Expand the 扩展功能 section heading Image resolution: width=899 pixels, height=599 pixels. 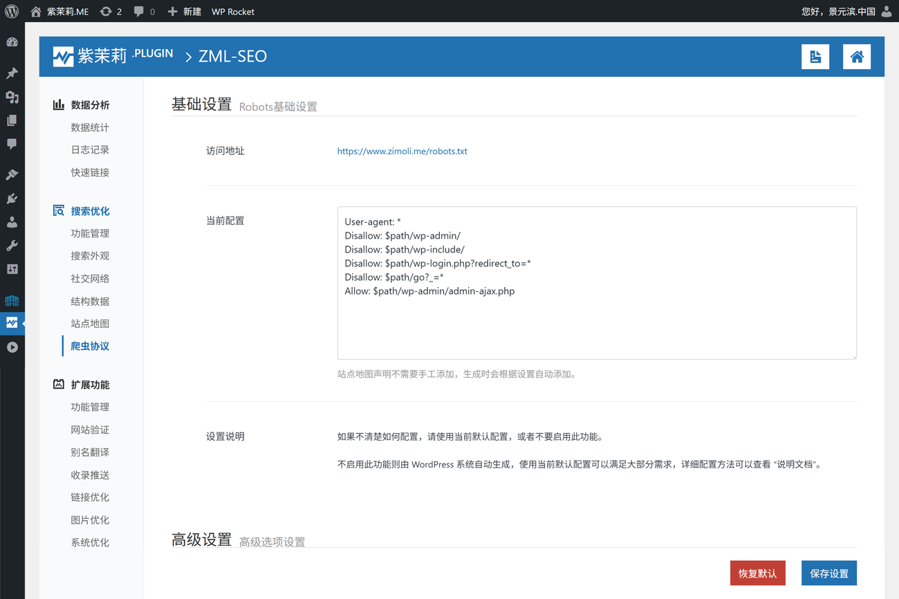coord(90,385)
